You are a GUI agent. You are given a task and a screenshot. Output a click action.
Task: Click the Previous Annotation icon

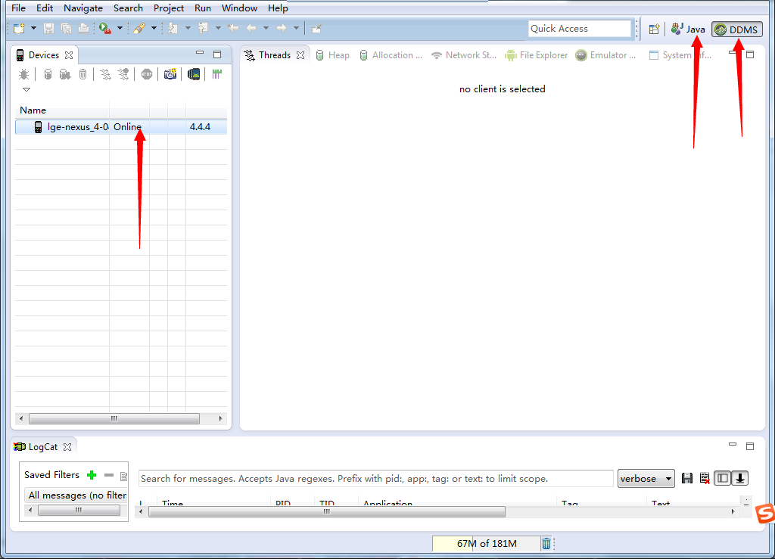click(x=203, y=29)
